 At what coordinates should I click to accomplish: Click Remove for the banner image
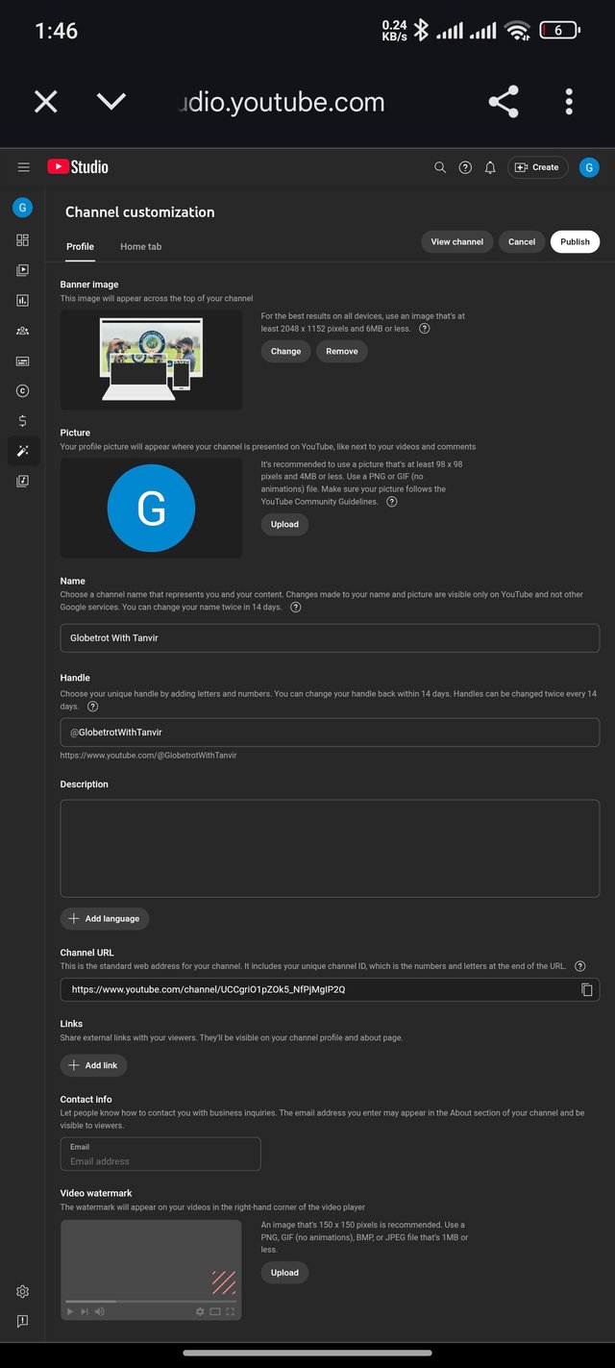(341, 351)
